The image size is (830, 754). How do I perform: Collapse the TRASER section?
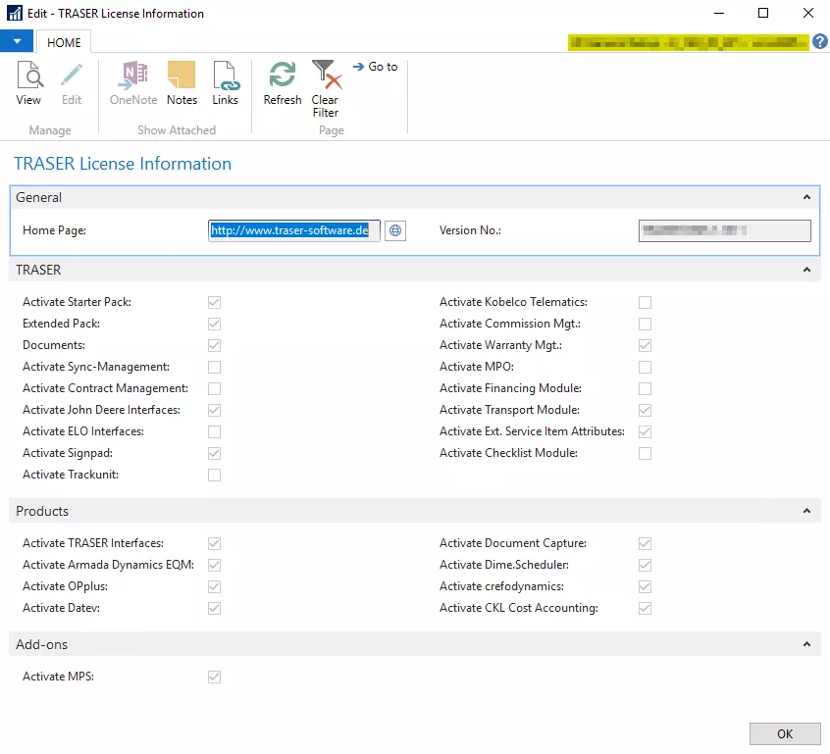click(806, 270)
